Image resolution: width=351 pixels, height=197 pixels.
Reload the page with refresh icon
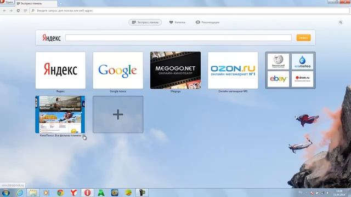click(18, 10)
